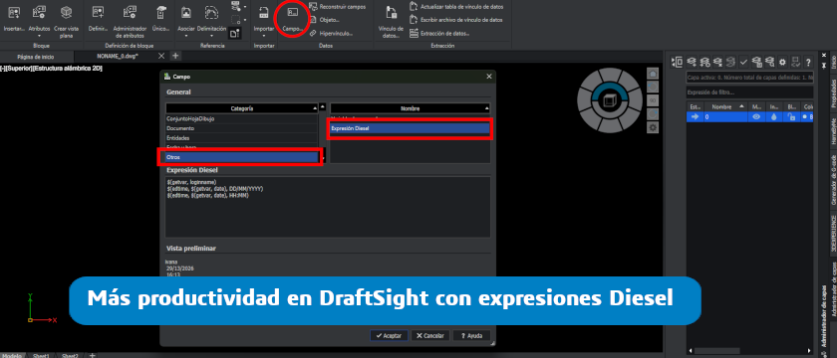Viewport: 837px width, 358px height.
Task: Open layer manager help question mark
Action: pyautogui.click(x=808, y=62)
